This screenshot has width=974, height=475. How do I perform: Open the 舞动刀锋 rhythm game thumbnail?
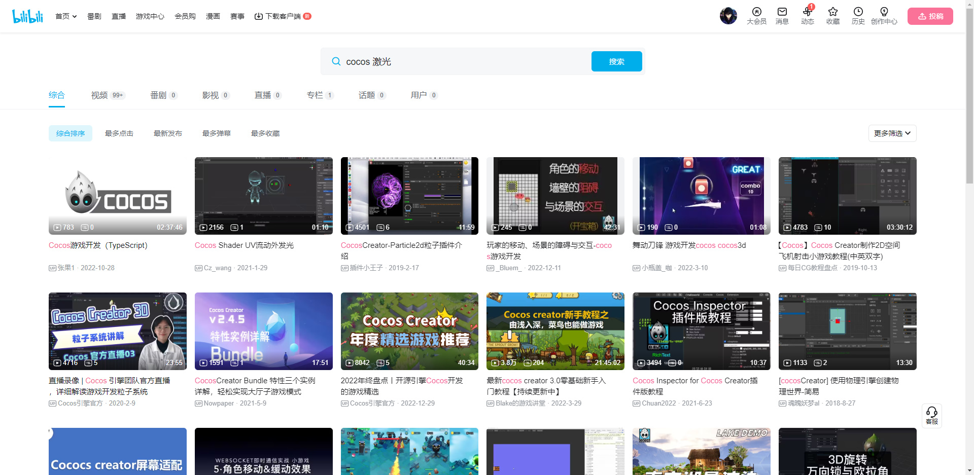tap(702, 196)
